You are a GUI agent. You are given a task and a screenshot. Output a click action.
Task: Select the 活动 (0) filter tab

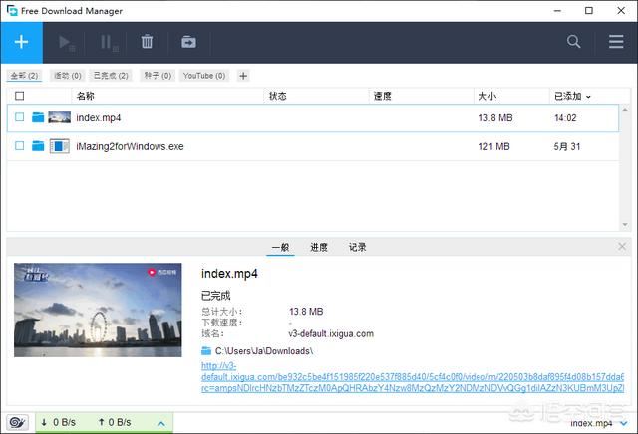pos(67,76)
